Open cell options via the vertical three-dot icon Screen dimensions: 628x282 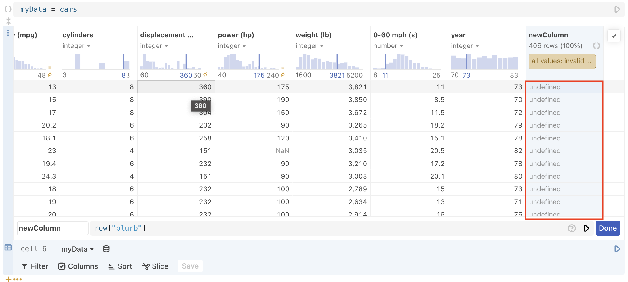(x=8, y=33)
